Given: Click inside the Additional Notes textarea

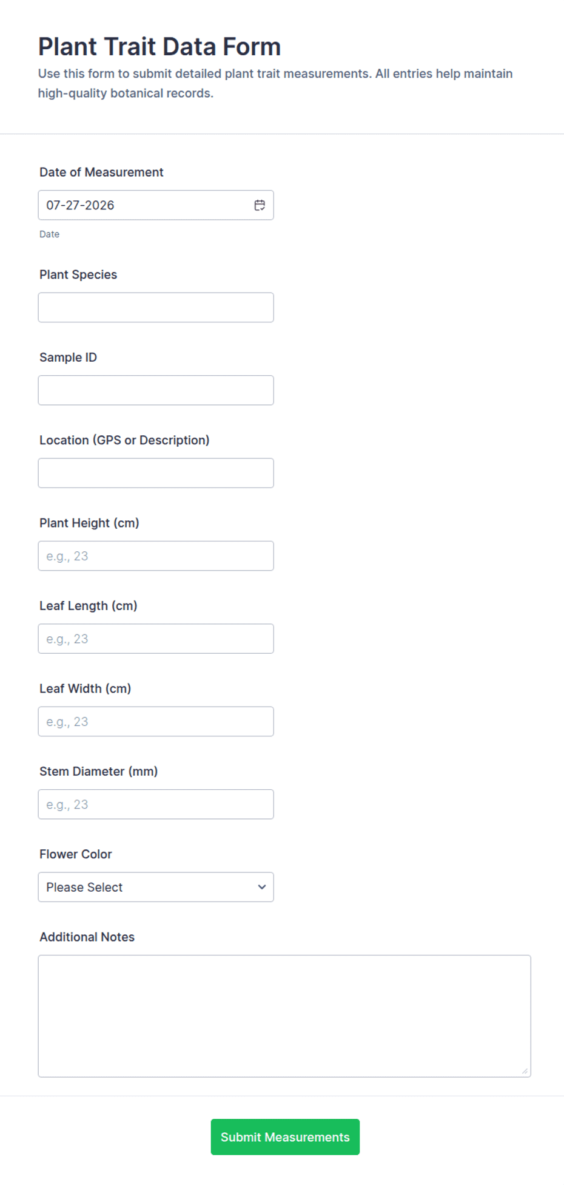Looking at the screenshot, I should 284,1016.
